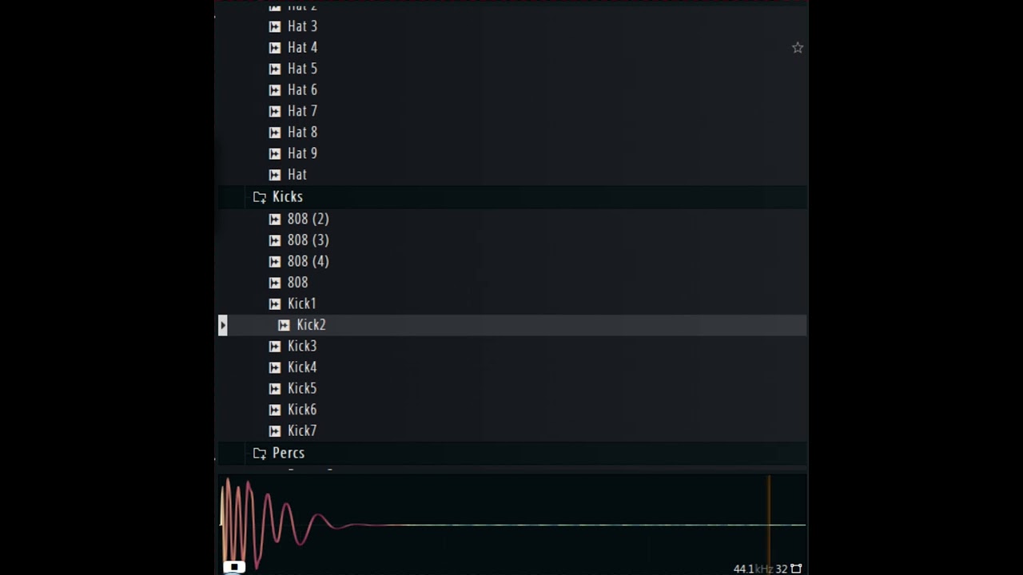Click the sample icon beside 808 (4)
The image size is (1023, 575).
[x=275, y=261]
